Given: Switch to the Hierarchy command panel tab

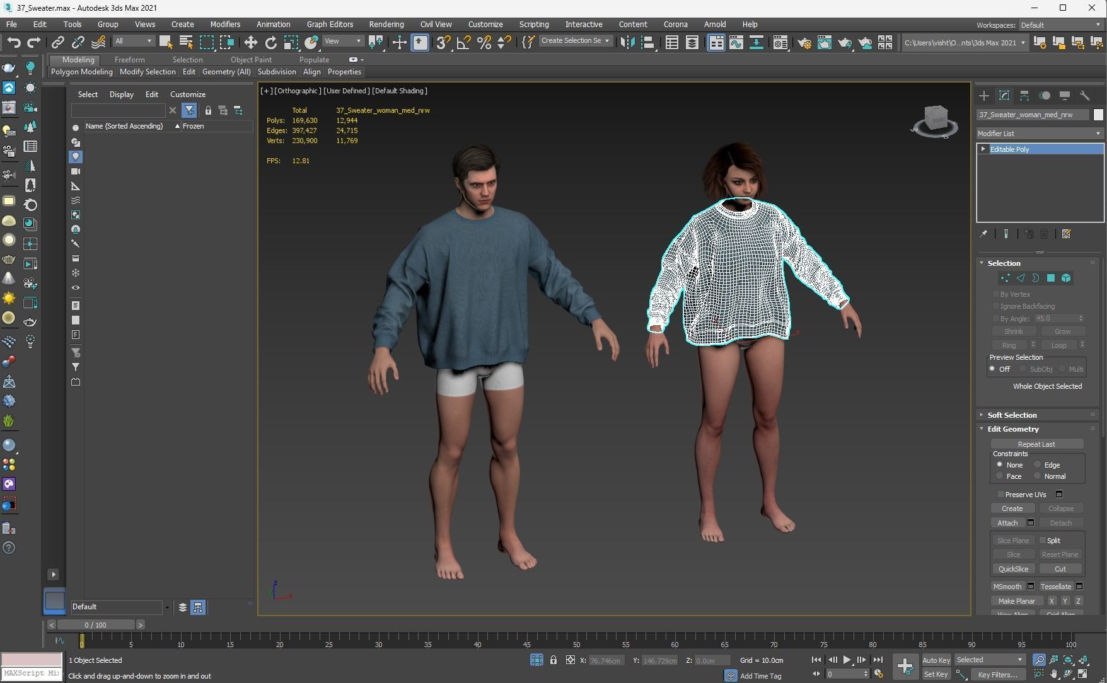Looking at the screenshot, I should (x=1024, y=96).
